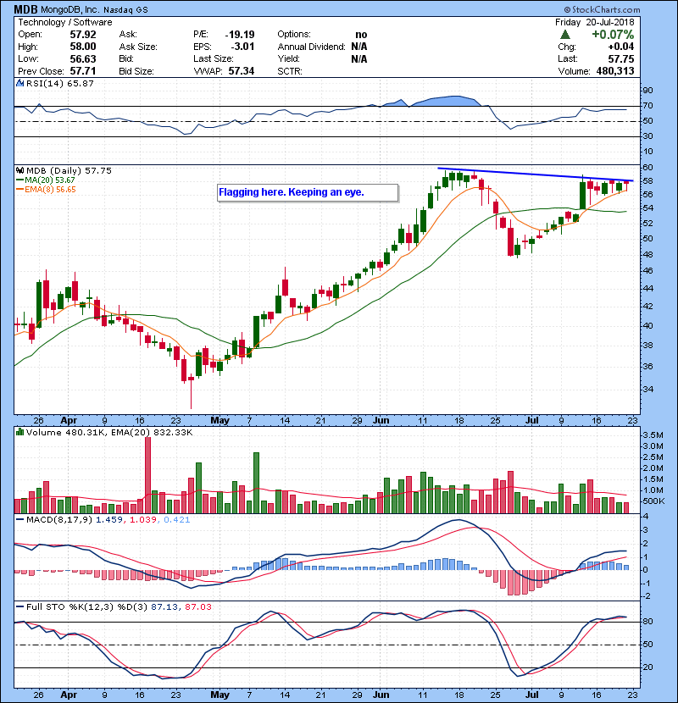Click the MDB ticker symbol in header
The image size is (678, 703).
coord(25,9)
